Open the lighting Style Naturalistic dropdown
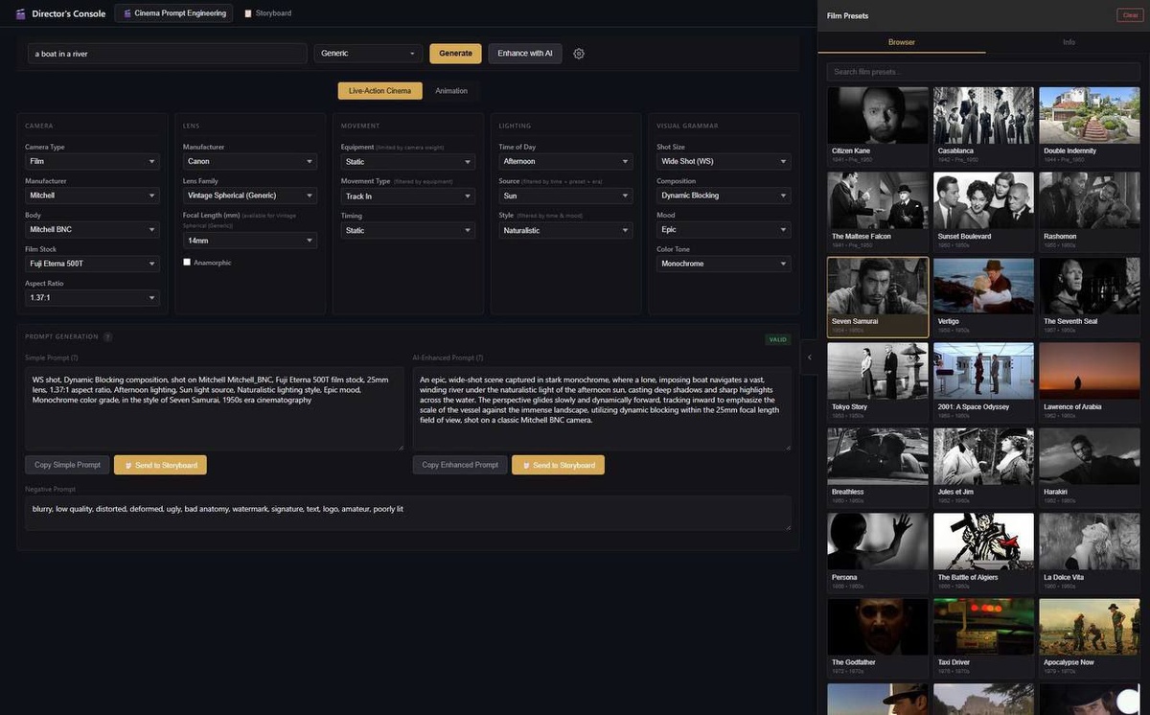1150x715 pixels. [x=566, y=230]
